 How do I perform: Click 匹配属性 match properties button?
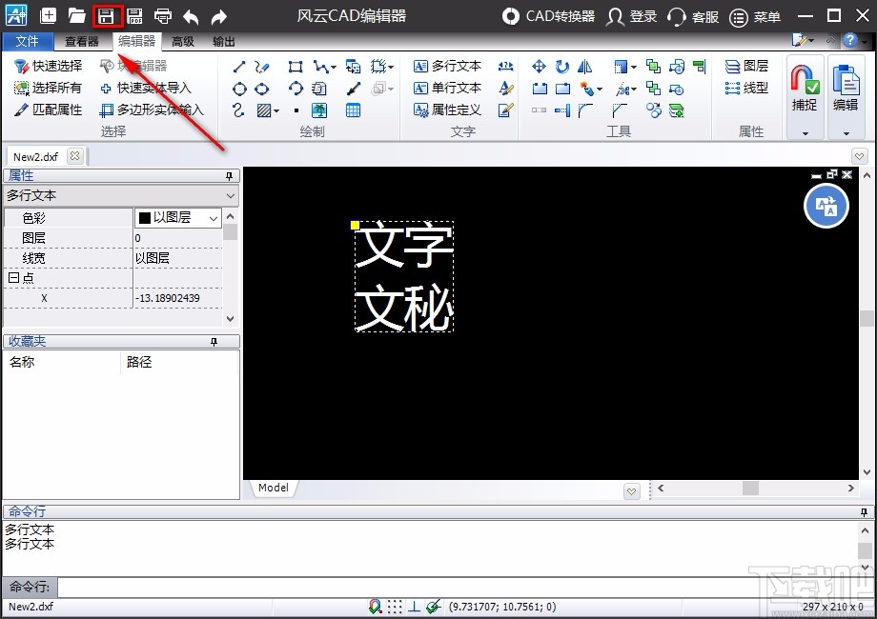coord(48,110)
